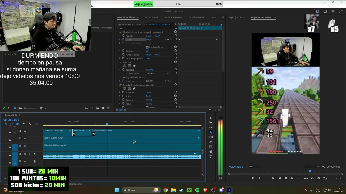Open the Comparison View button
The image size is (346, 194).
coord(325,178)
